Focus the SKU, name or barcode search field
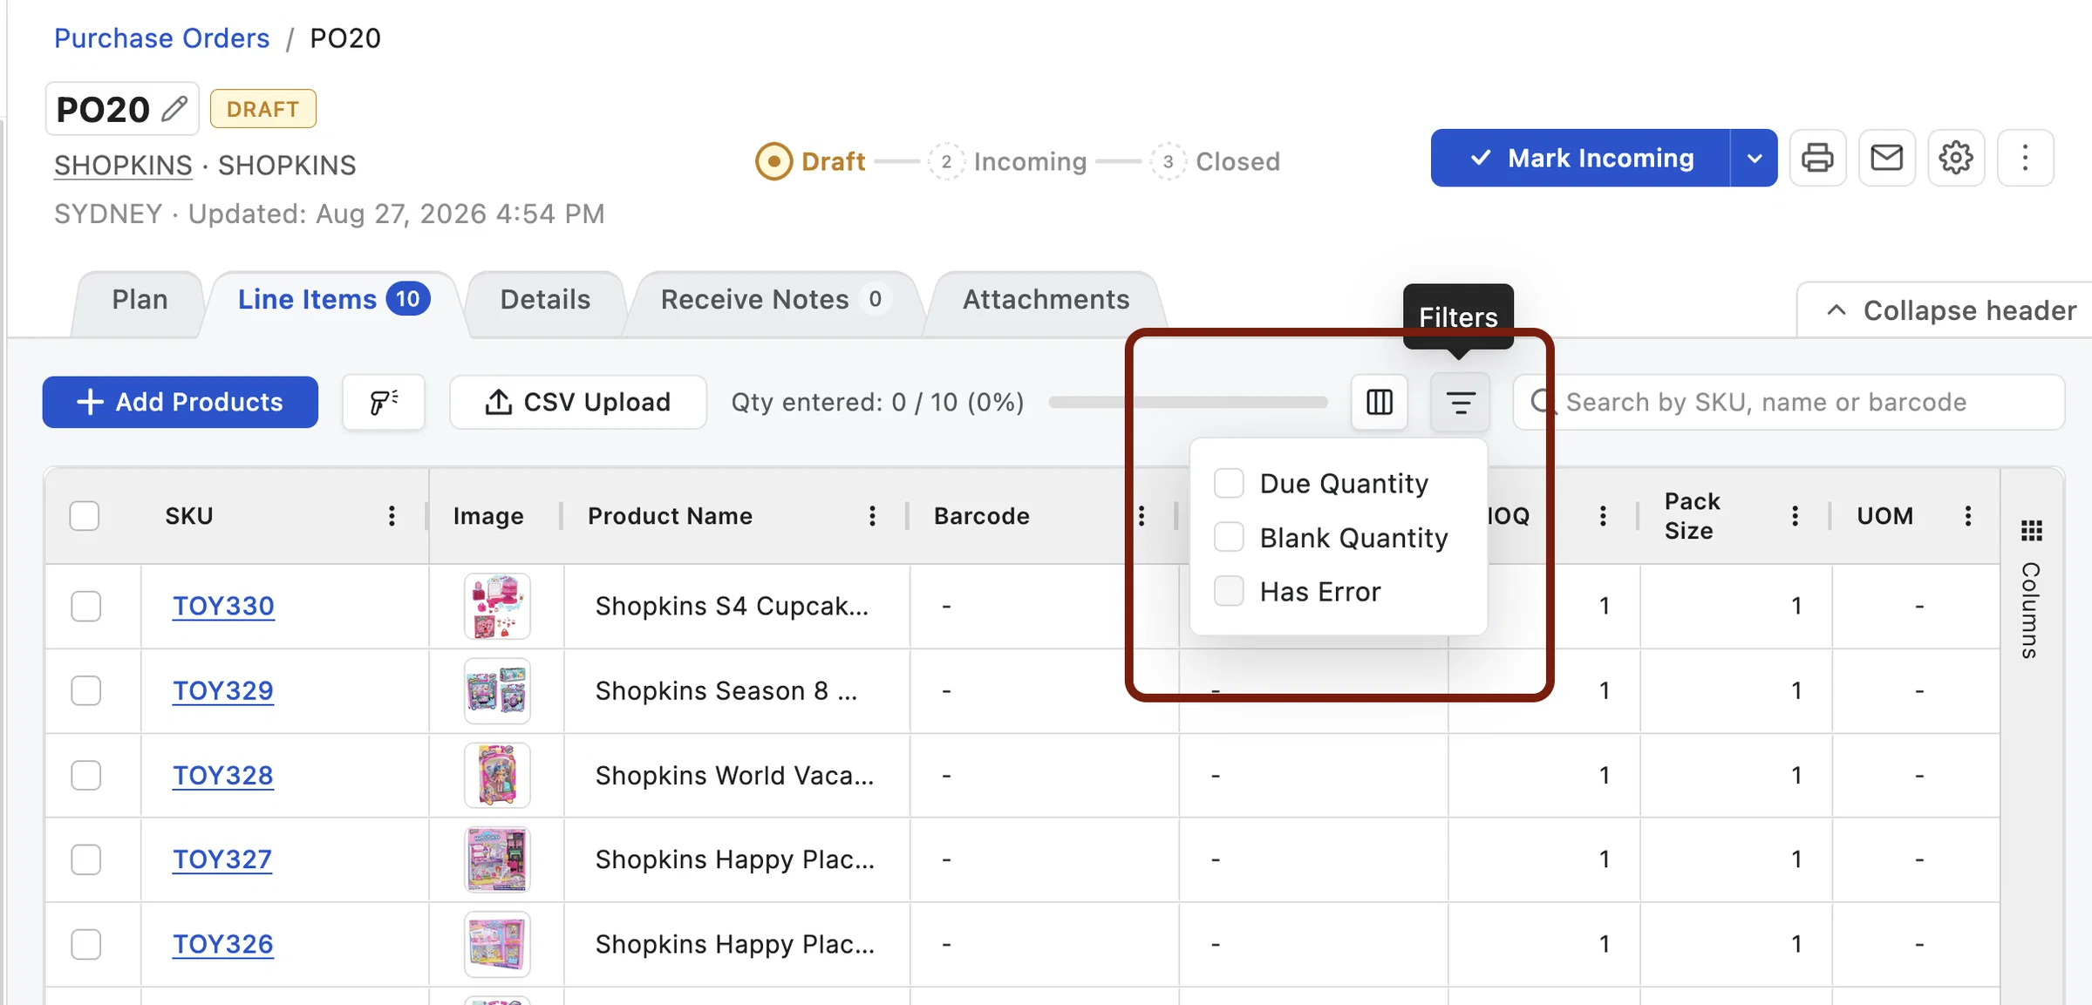 (1789, 402)
